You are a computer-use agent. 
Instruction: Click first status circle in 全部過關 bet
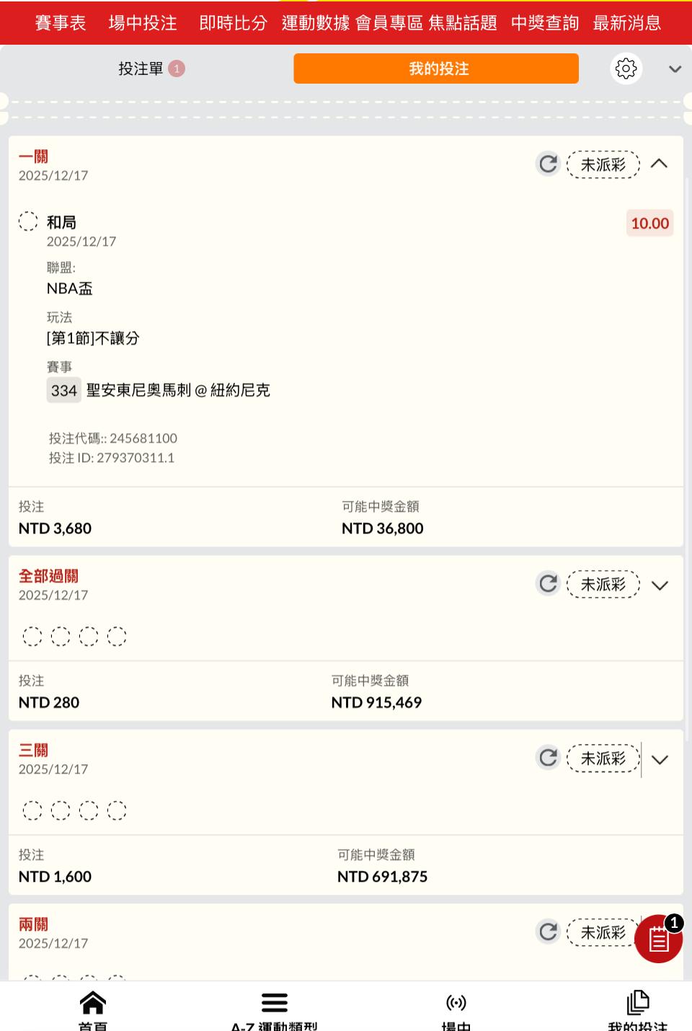pyautogui.click(x=32, y=636)
